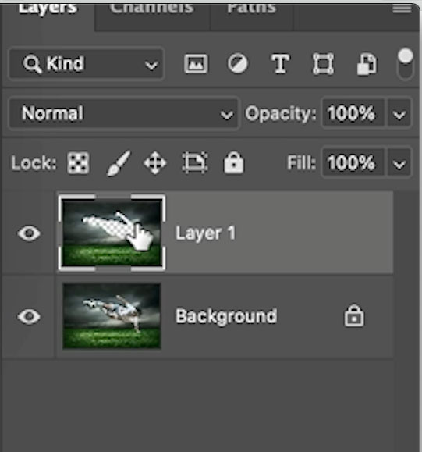The image size is (422, 452).
Task: Lock transparent pixels checkerboard icon
Action: coord(78,163)
